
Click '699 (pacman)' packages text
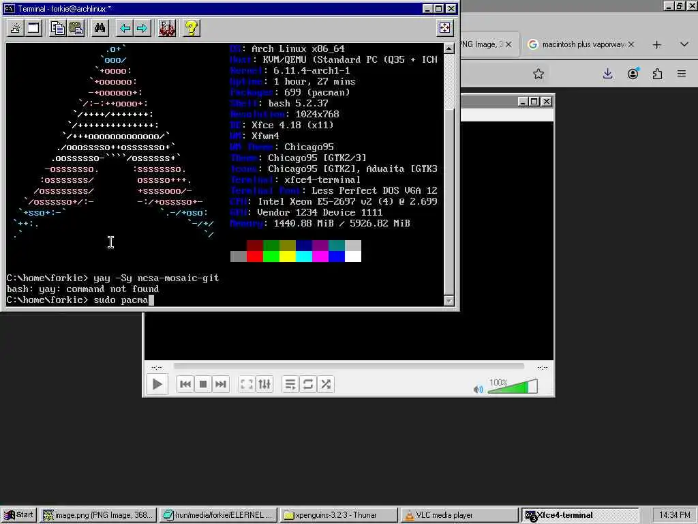(x=317, y=92)
